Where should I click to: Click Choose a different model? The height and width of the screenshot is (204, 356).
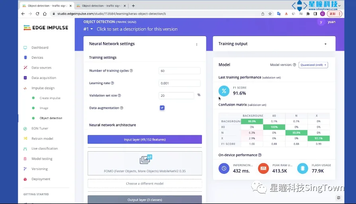pyautogui.click(x=145, y=183)
